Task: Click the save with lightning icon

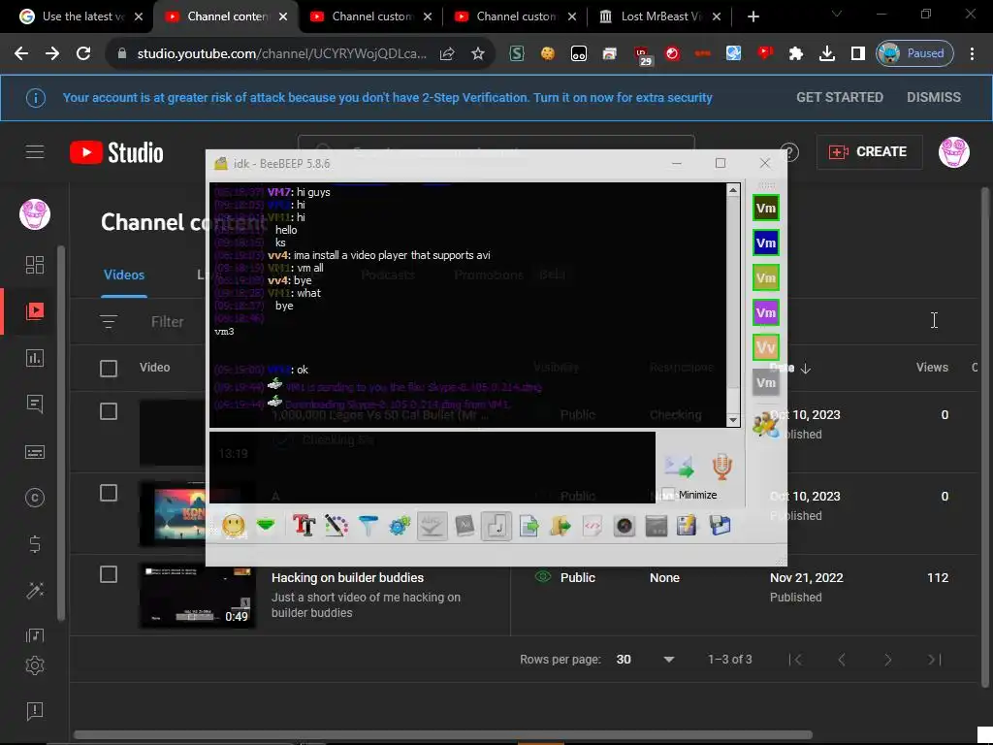Action: (687, 525)
